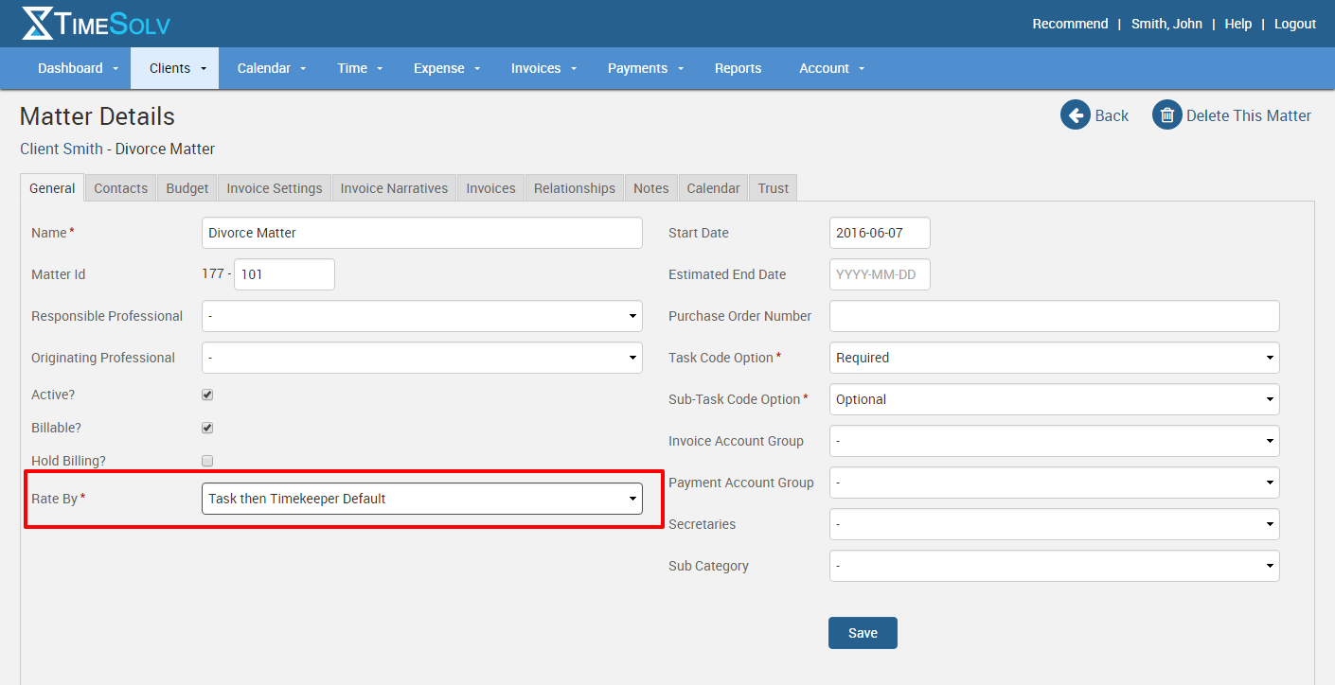Click the trash can Delete icon
This screenshot has height=685, width=1335.
[1166, 115]
